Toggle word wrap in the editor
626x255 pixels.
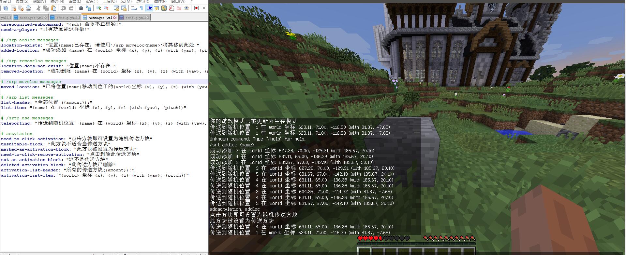point(134,8)
